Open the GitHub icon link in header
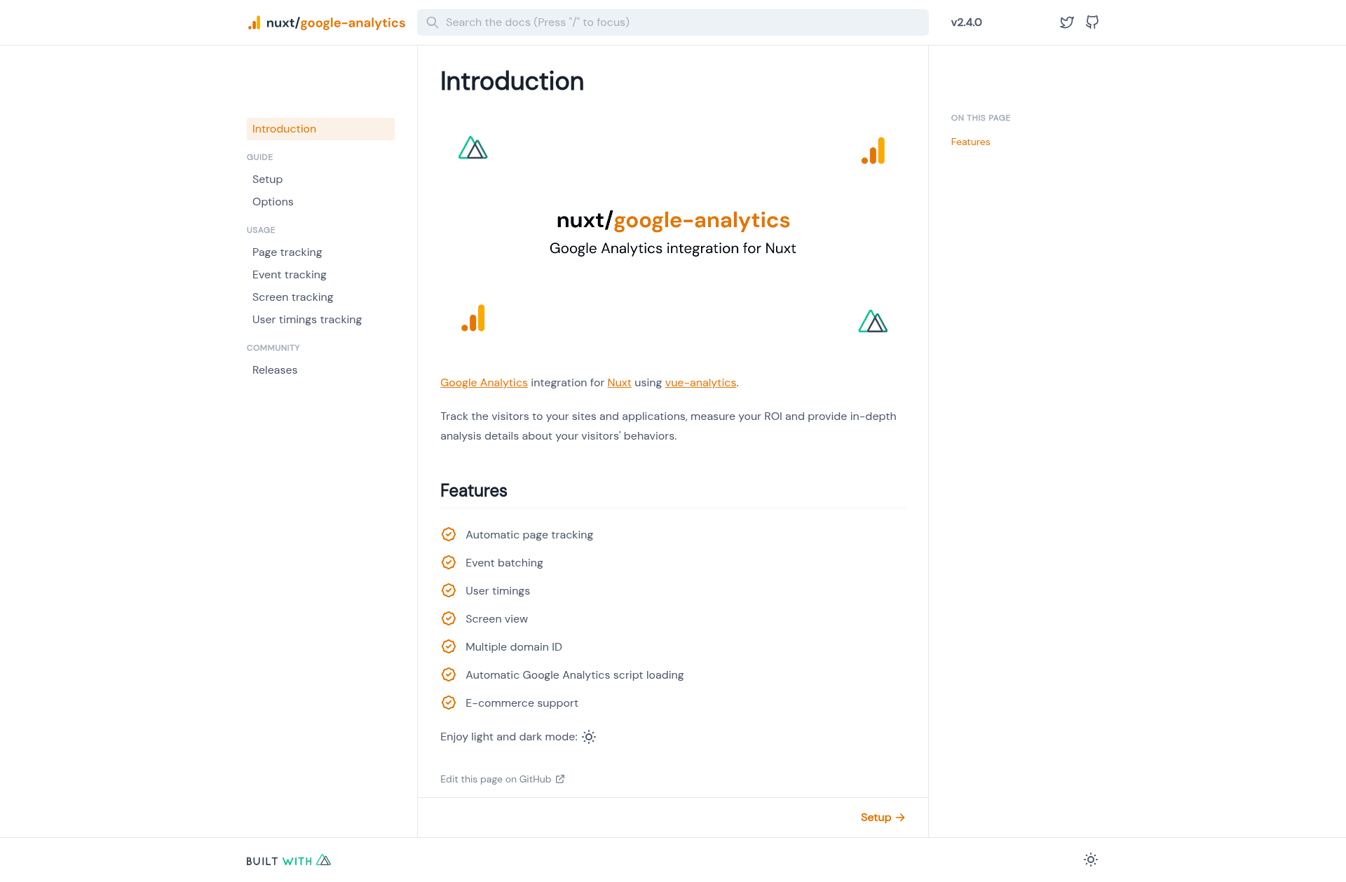The height and width of the screenshot is (882, 1346). pos(1092,22)
